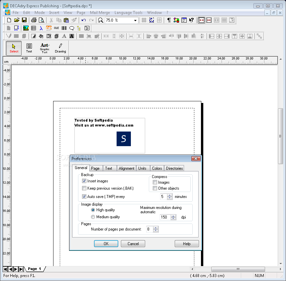Select the Select arrow tool
This screenshot has width=286, height=281.
(14, 48)
